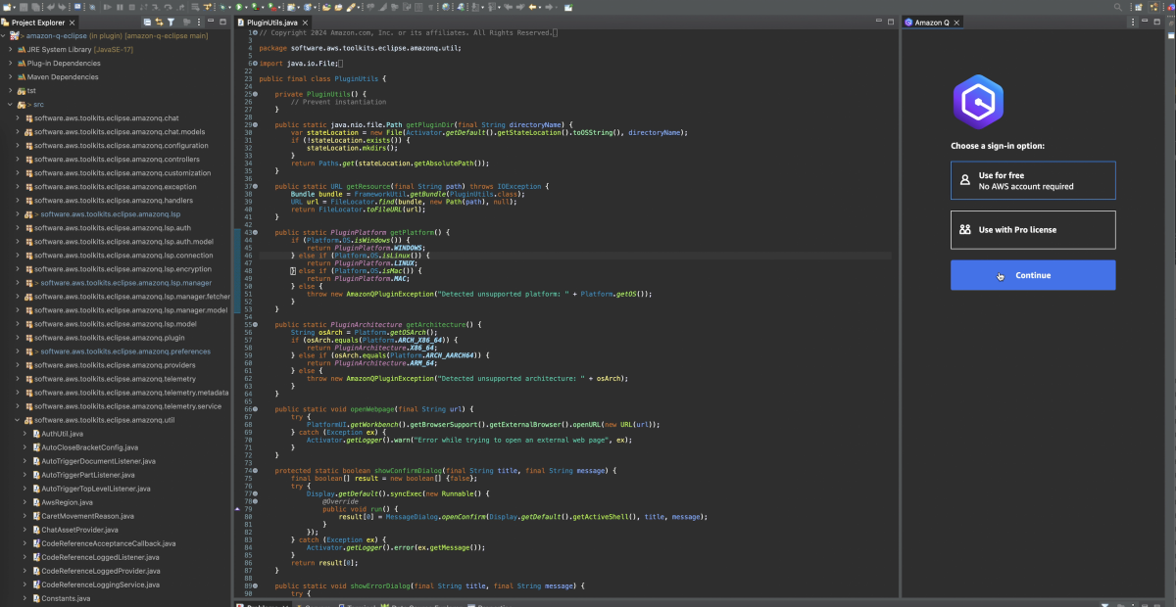
Task: Open AuthUtil.java in the tree
Action: 62,433
